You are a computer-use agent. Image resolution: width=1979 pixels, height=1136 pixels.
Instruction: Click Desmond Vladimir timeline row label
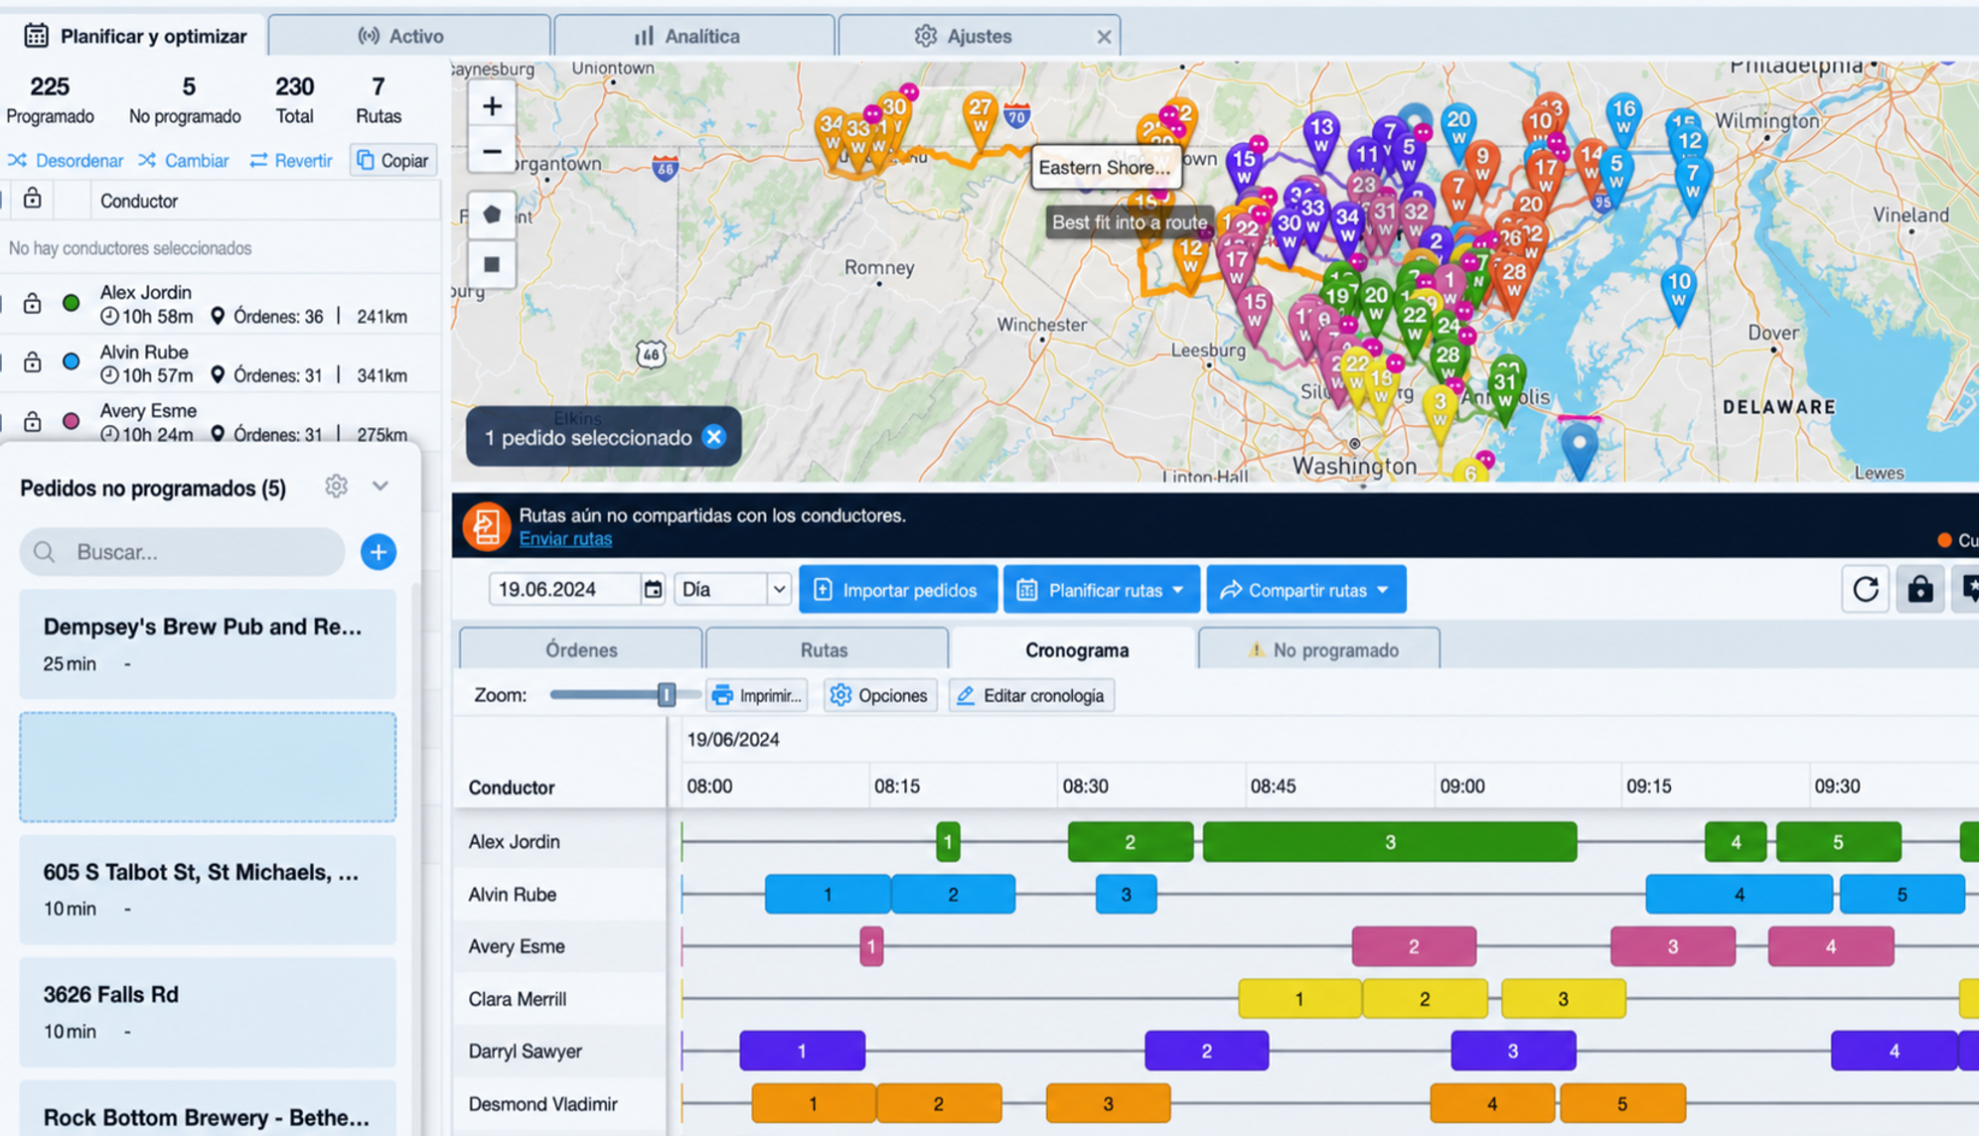point(543,1103)
